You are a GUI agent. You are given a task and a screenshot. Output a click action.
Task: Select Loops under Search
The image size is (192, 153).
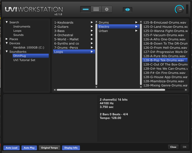(17, 31)
